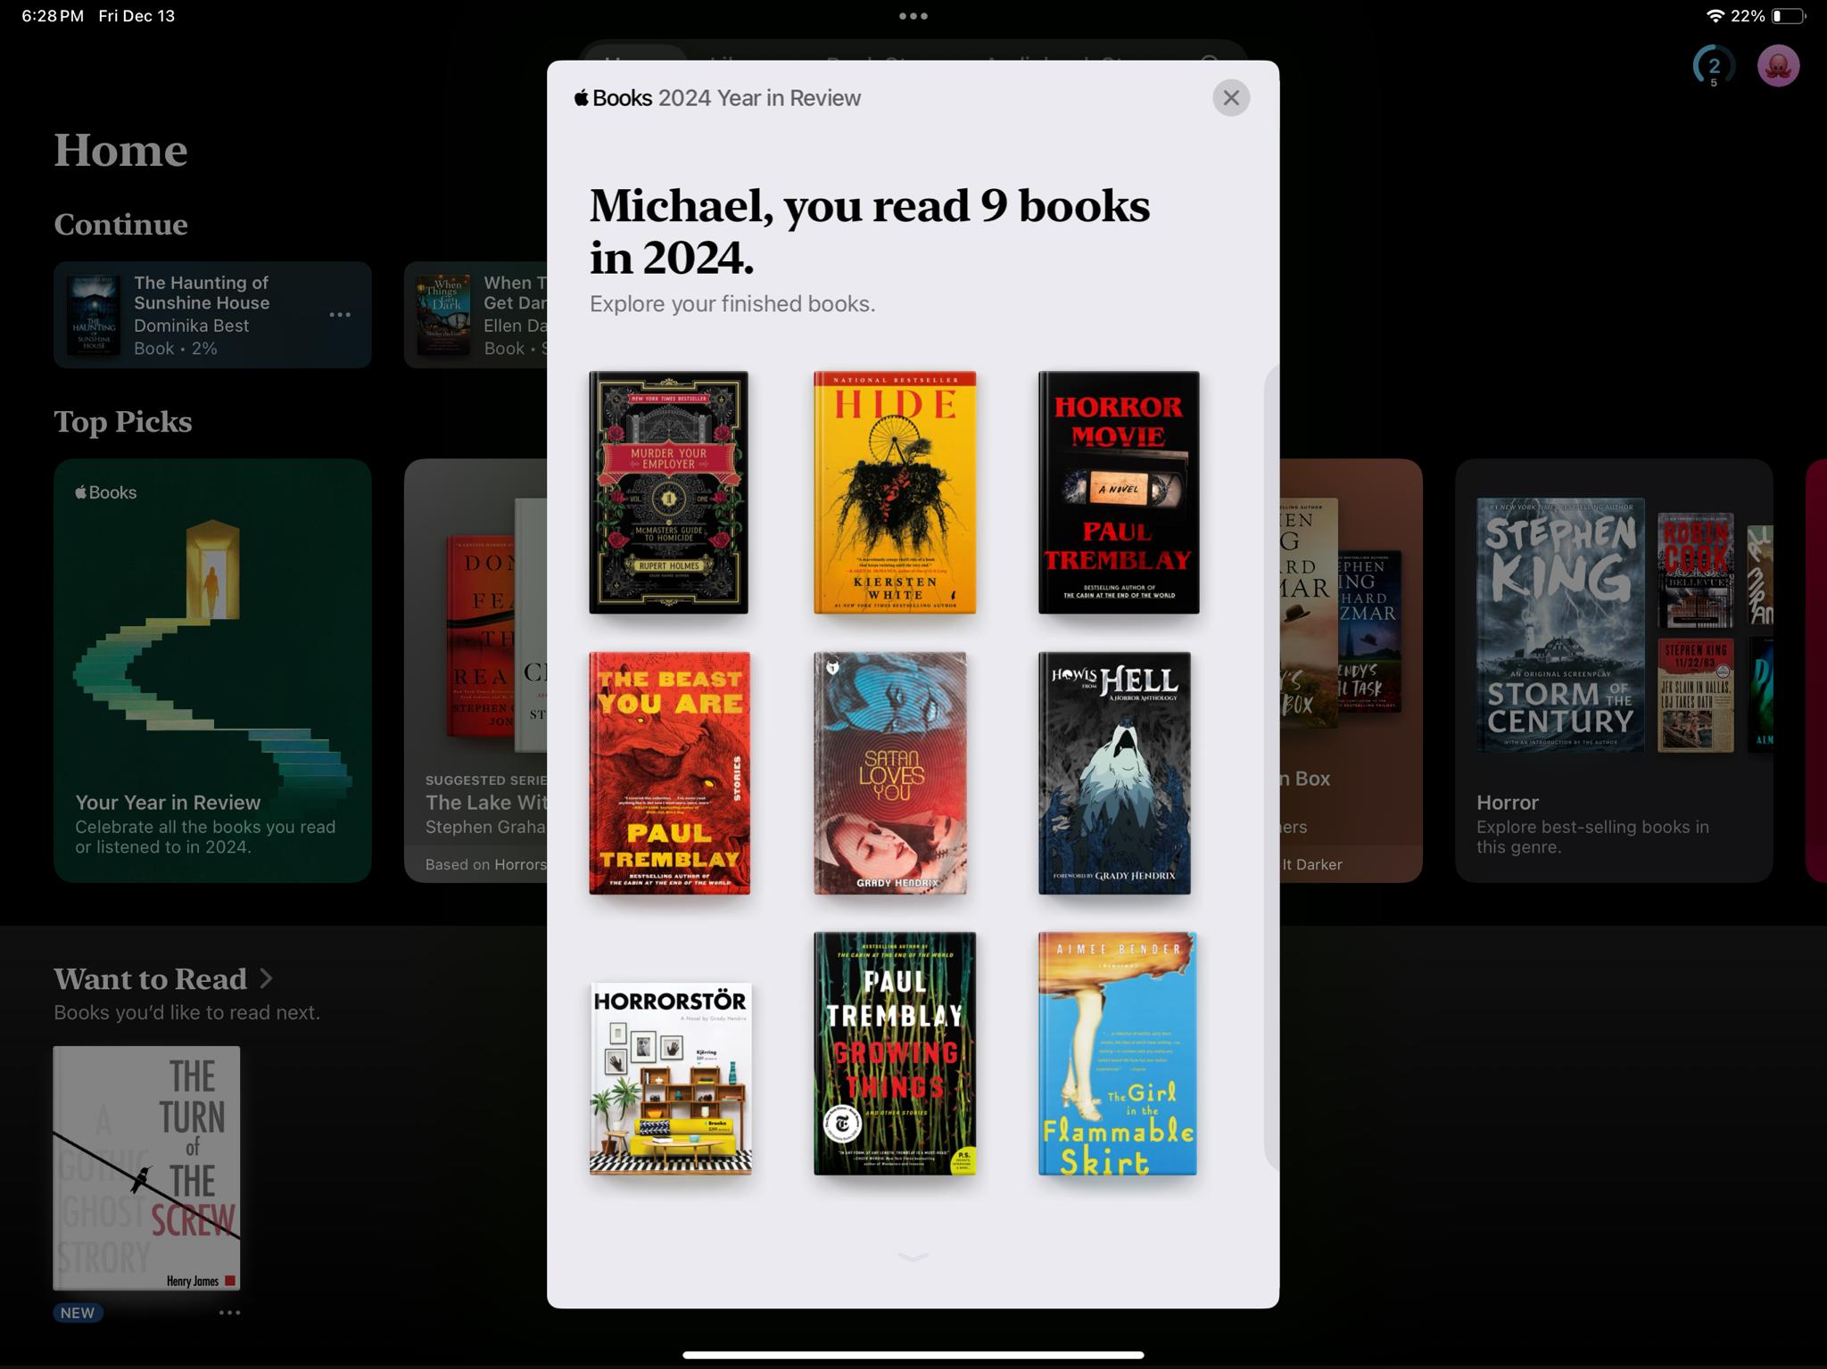This screenshot has width=1827, height=1369.
Task: Tap the down chevron below finished books
Action: [x=913, y=1257]
